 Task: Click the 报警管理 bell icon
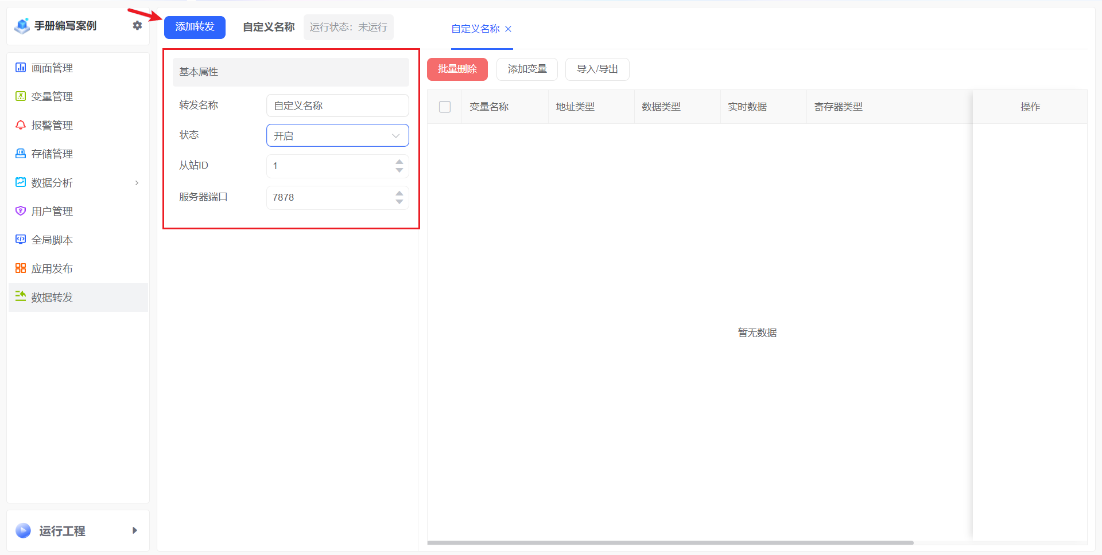[x=21, y=125]
